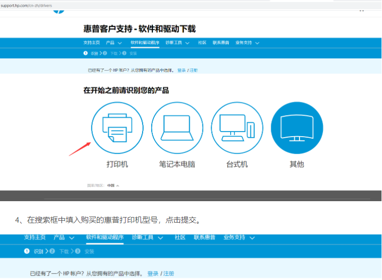This screenshot has width=382, height=280.
Task: Open the 中国 country/region selector
Action: [x=113, y=185]
